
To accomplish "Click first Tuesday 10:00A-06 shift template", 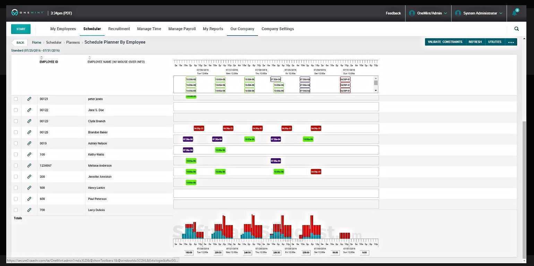I will [191, 79].
